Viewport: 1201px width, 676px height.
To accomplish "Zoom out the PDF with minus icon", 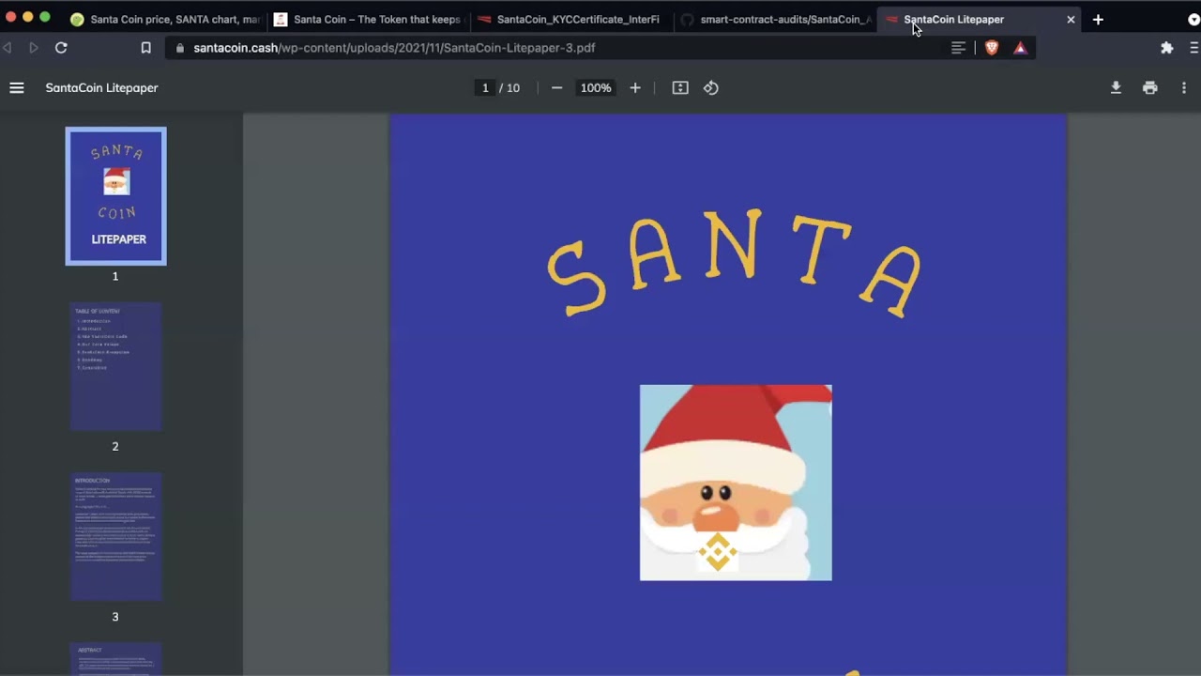I will 556,87.
